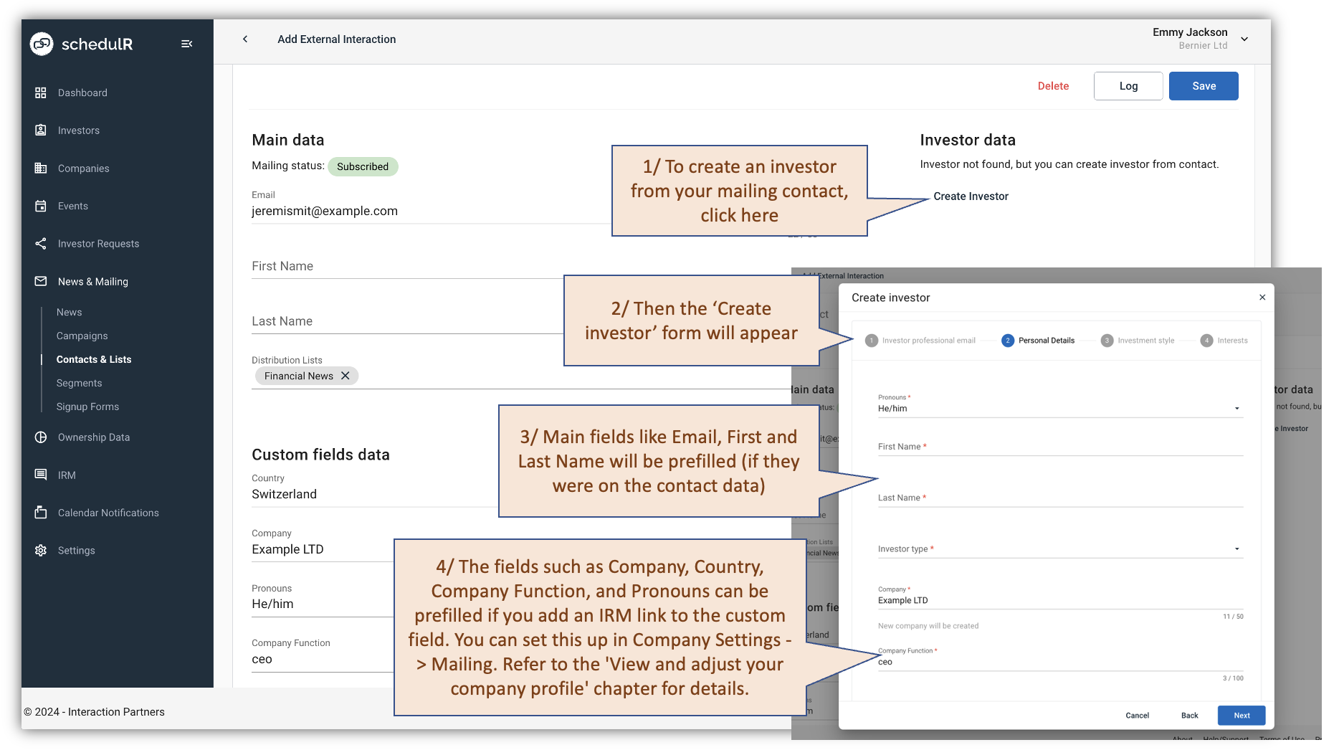Open the Dashboard from the sidebar icon

pos(42,92)
